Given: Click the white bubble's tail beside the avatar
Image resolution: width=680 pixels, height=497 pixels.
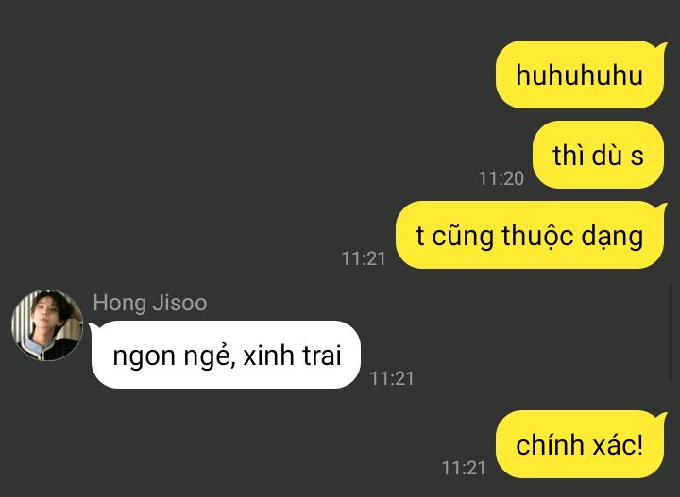Looking at the screenshot, I should point(93,328).
